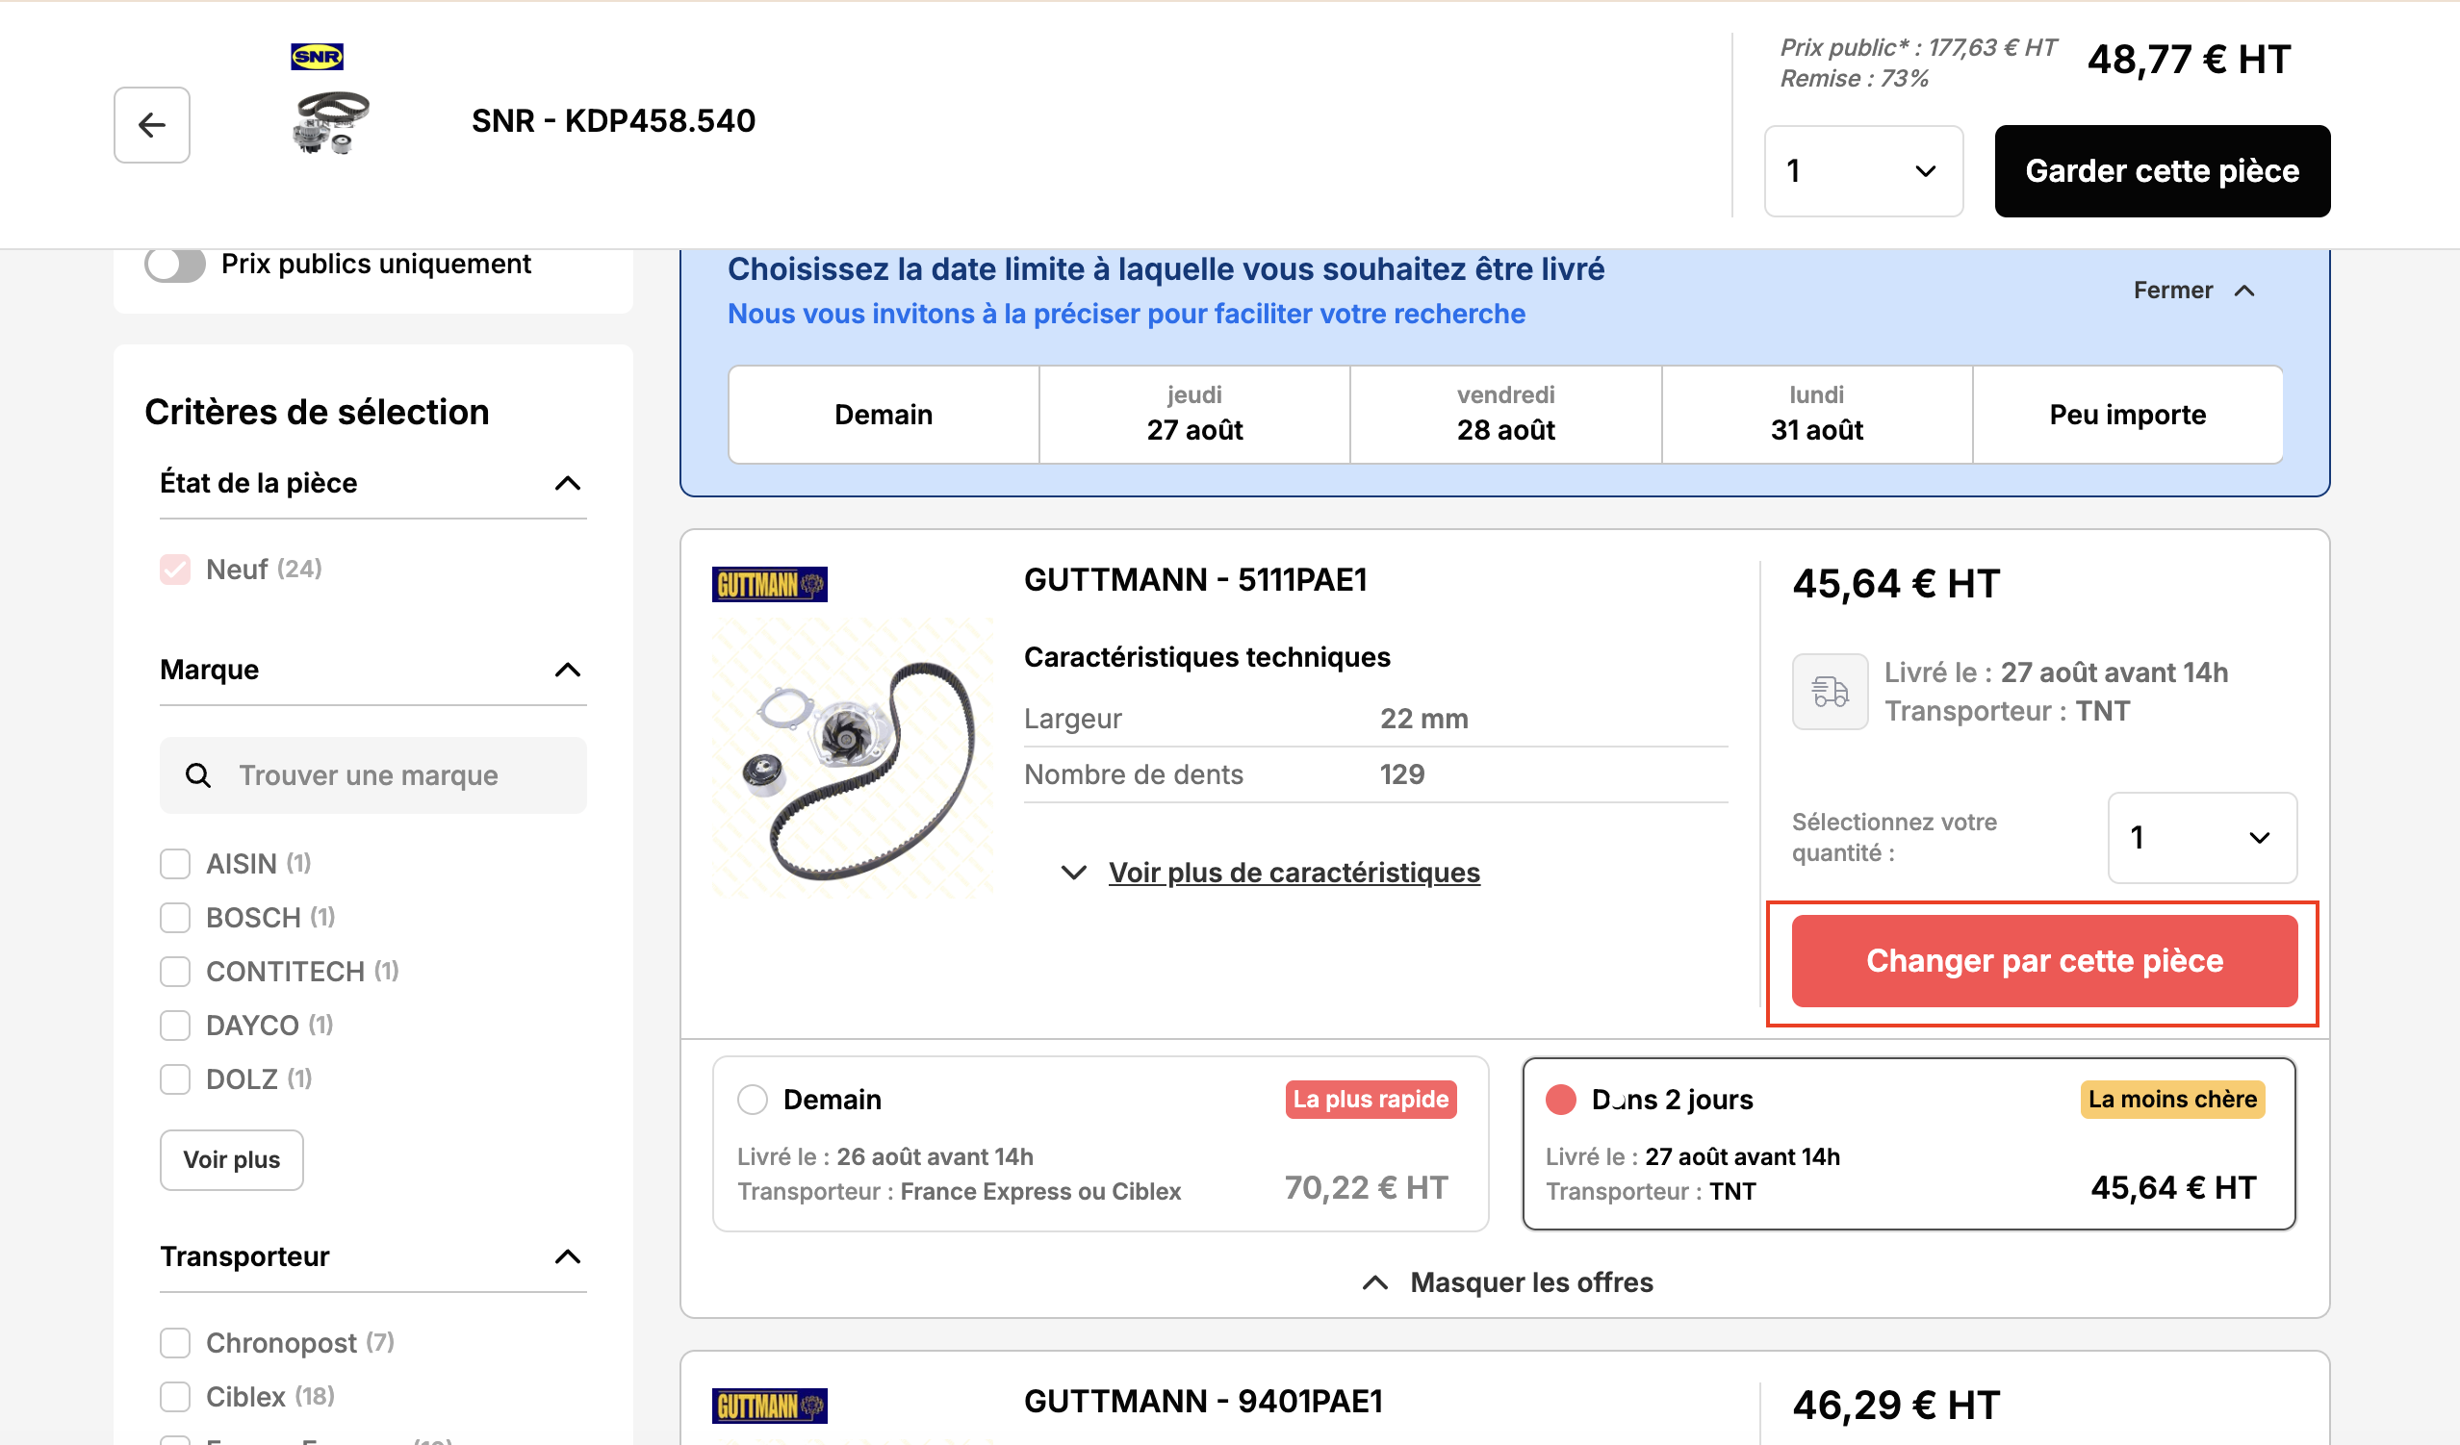The width and height of the screenshot is (2460, 1445).
Task: Check the BOSCH brand checkbox
Action: (175, 918)
